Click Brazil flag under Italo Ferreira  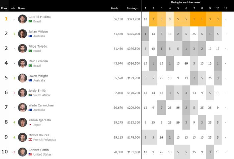pyautogui.click(x=30, y=65)
